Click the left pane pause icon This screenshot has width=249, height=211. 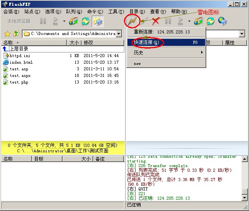pos(43,21)
